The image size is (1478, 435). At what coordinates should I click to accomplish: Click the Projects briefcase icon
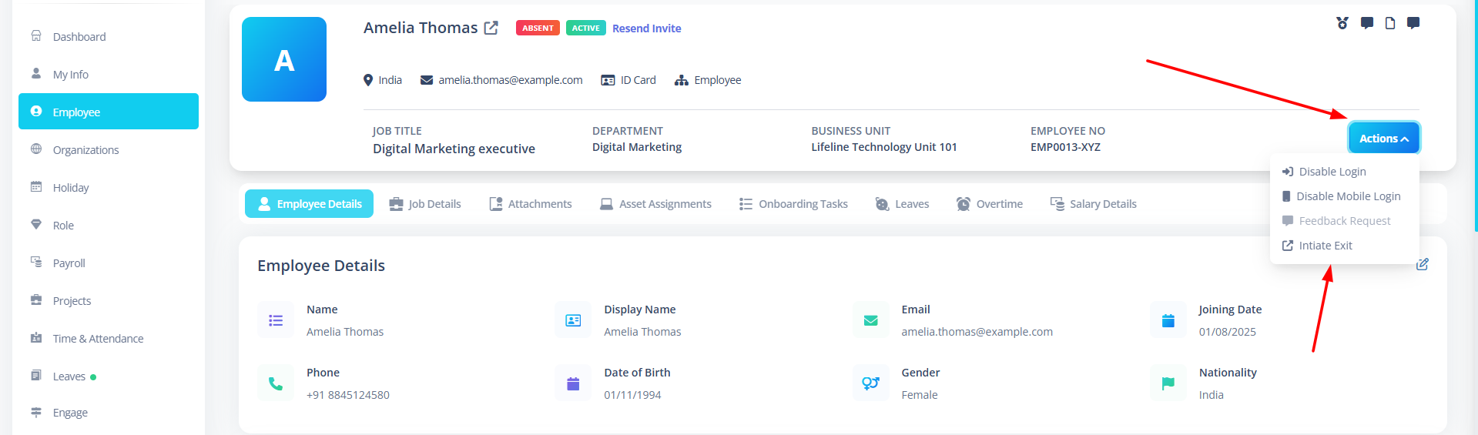tap(36, 299)
